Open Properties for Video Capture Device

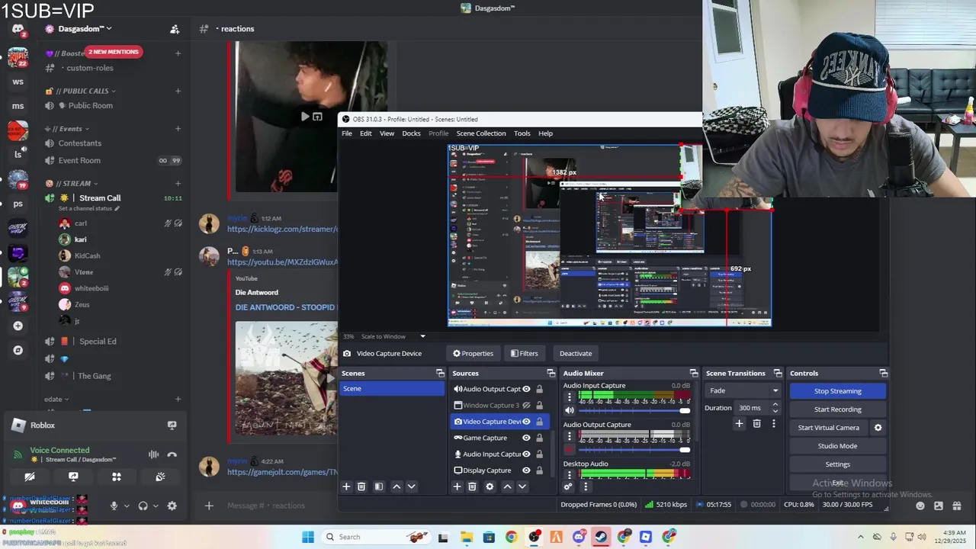[x=473, y=353]
